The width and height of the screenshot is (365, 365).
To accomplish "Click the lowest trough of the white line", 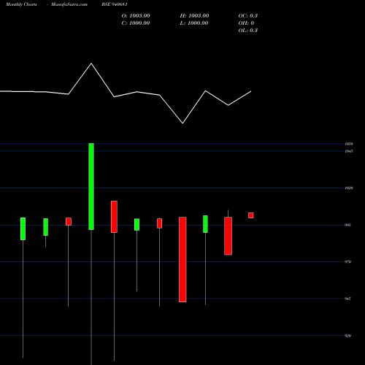I will click(182, 123).
